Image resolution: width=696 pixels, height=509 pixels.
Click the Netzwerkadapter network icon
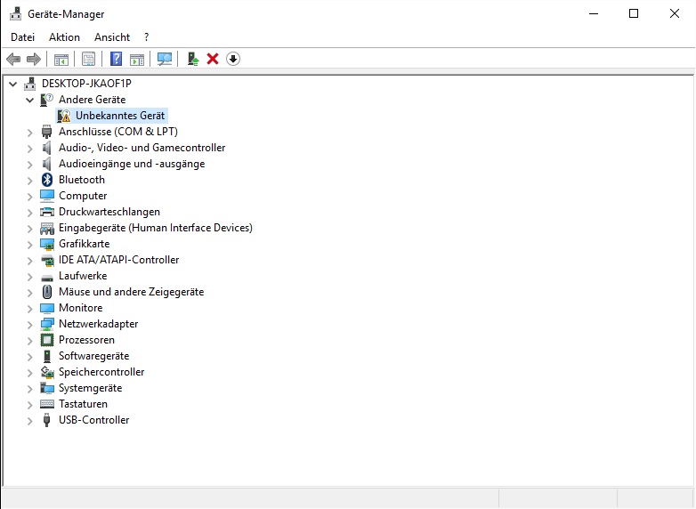tap(47, 324)
